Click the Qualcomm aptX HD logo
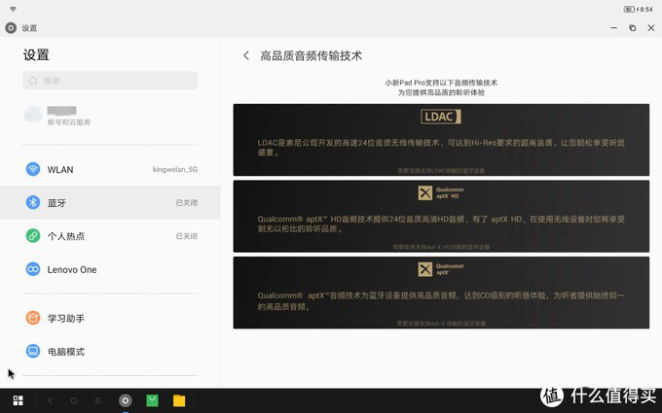This screenshot has height=413, width=662. (x=441, y=193)
